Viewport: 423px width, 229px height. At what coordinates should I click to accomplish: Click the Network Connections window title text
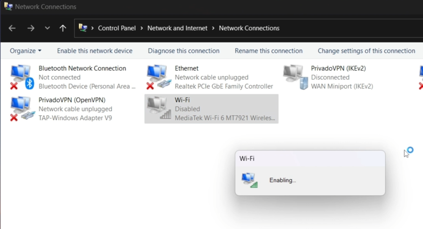tap(46, 7)
